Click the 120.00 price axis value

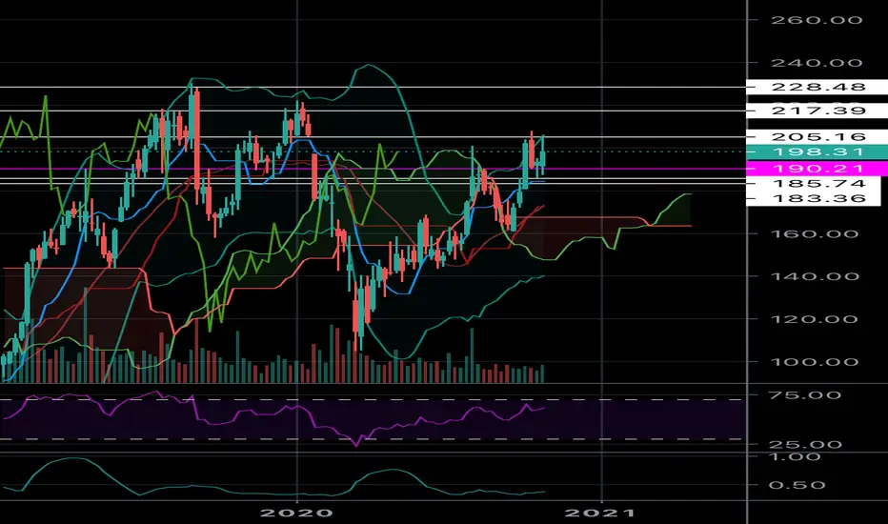[815, 319]
